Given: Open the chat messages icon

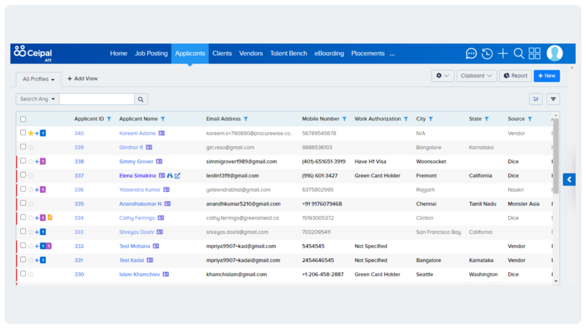Looking at the screenshot, I should [471, 54].
